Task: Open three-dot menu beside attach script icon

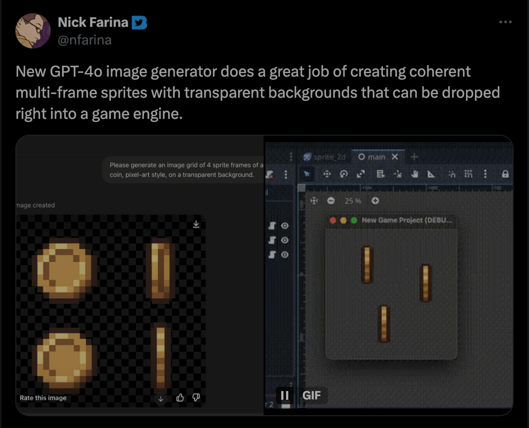Action: [286, 174]
